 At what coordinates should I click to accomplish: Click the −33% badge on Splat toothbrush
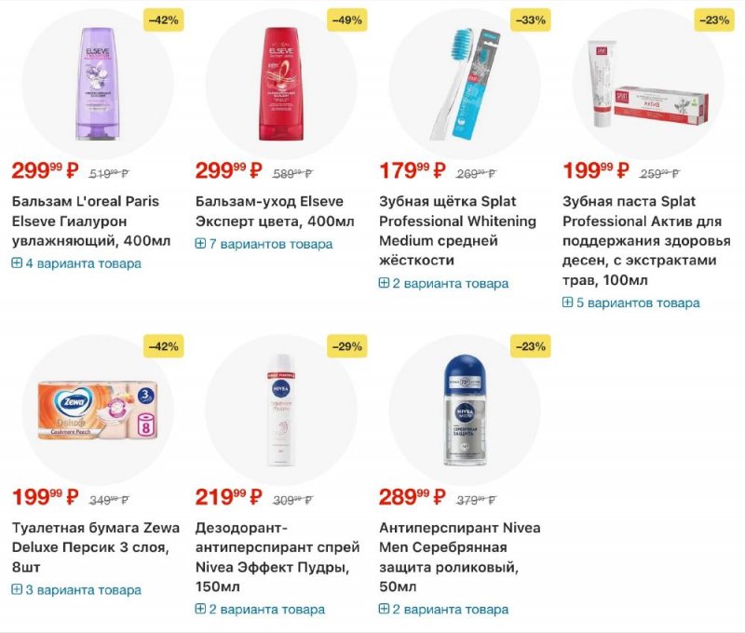[531, 20]
